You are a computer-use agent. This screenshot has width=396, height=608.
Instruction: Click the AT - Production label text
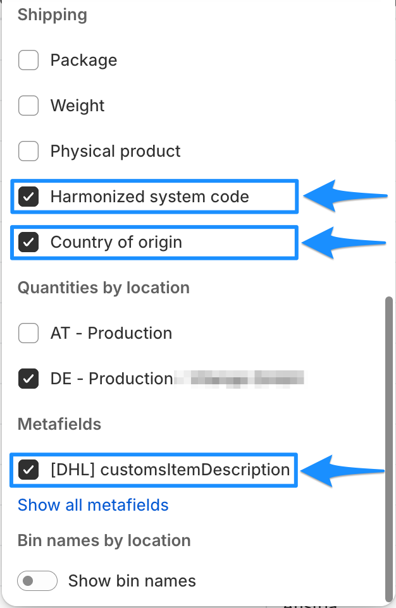click(x=111, y=333)
